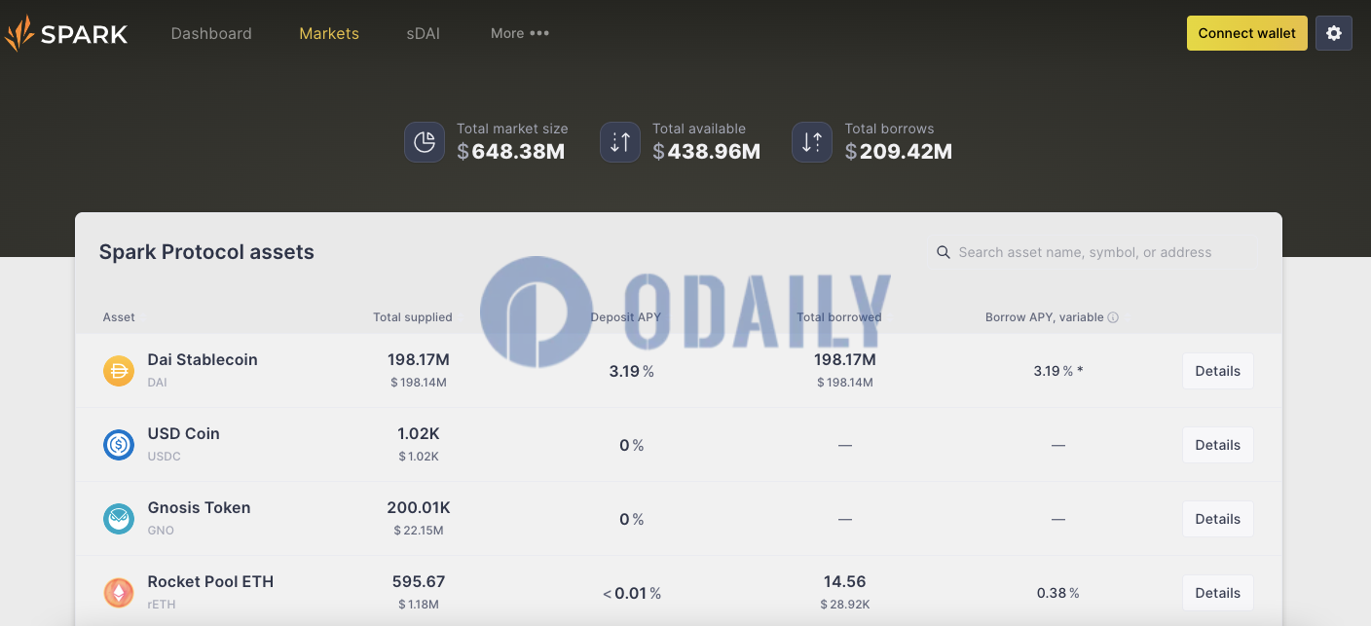Click the < 0.01% rETH deposit APY
The width and height of the screenshot is (1371, 626).
tap(632, 593)
